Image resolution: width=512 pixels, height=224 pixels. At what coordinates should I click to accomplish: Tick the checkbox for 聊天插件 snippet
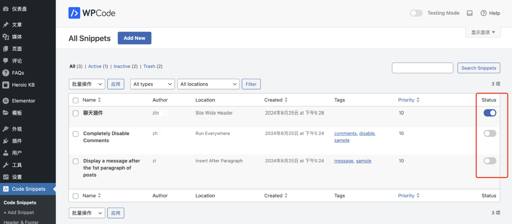point(76,113)
